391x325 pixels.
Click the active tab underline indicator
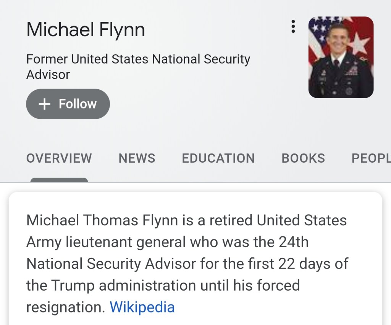[59, 180]
